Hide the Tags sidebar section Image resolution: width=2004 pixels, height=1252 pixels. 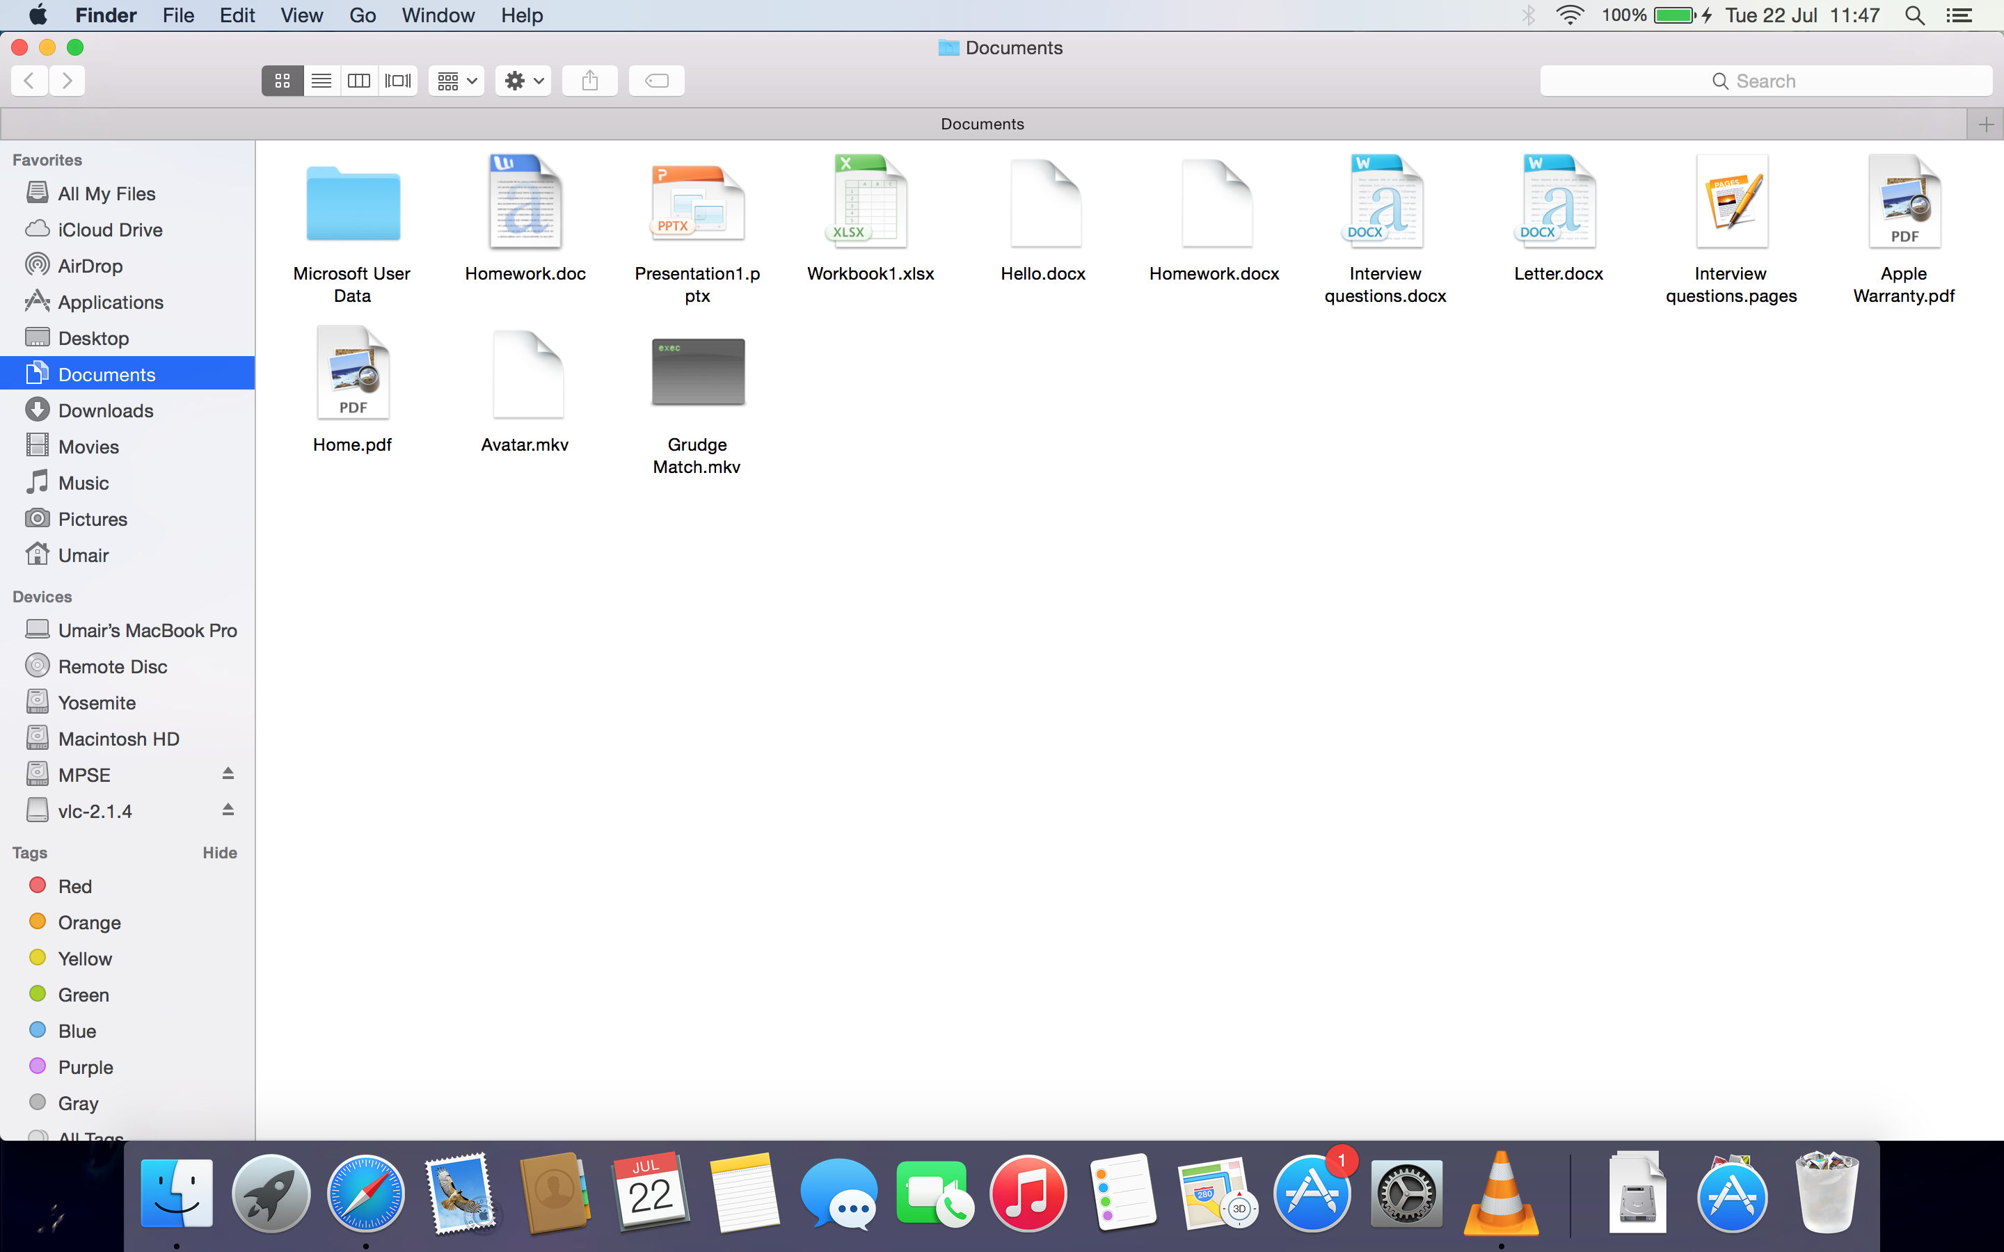(x=219, y=852)
